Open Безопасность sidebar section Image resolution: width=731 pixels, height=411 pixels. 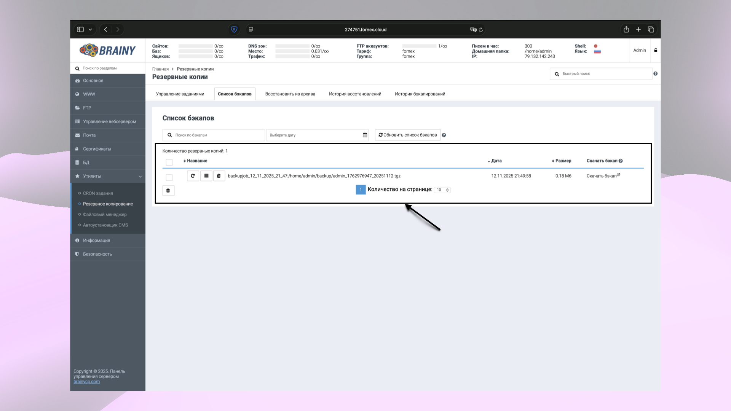[108, 254]
